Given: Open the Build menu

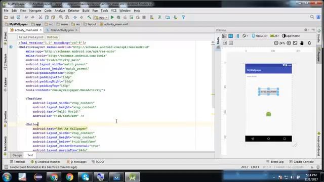Looking at the screenshot, I should (x=86, y=11).
